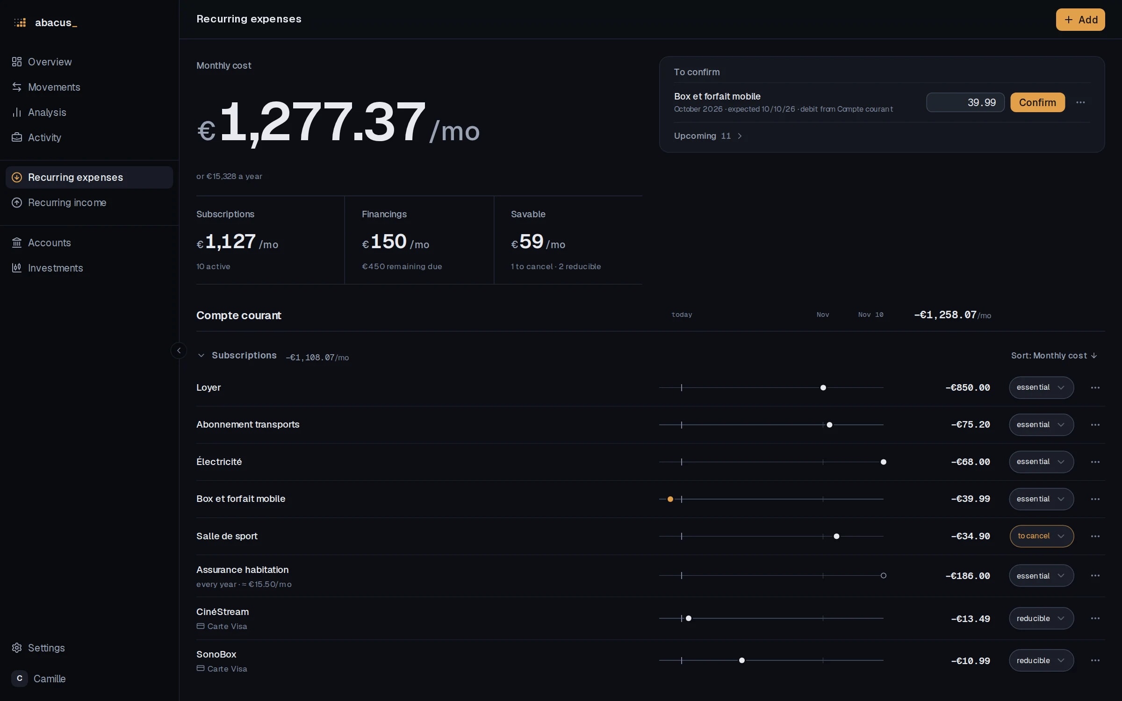This screenshot has height=701, width=1122.
Task: Click the orange overdue dot for Box et forfait mobile
Action: click(670, 499)
